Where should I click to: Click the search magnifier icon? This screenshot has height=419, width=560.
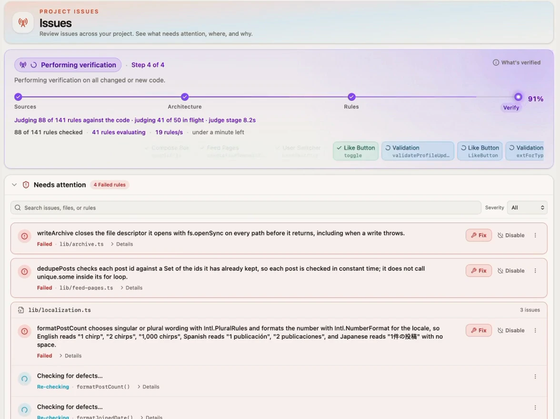[18, 208]
